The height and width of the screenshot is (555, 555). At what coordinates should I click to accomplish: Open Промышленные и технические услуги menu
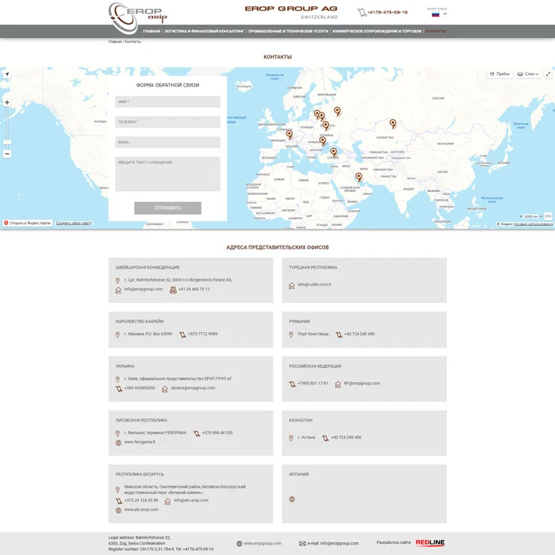point(288,31)
